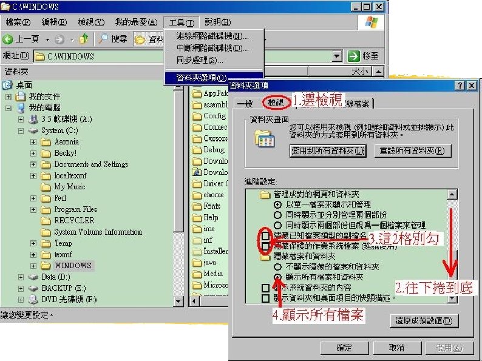This screenshot has height=361, width=482.
Task: Open 檔案(F) menu
Action: (18, 22)
